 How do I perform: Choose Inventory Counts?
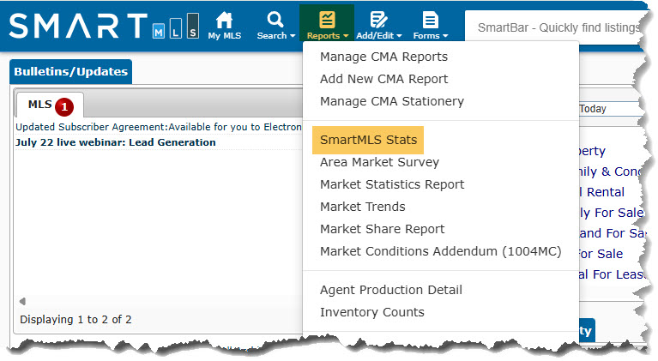(371, 312)
